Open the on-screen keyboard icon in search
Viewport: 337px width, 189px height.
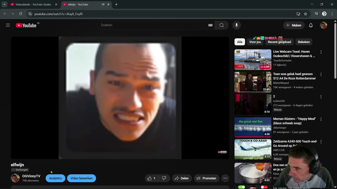tap(210, 25)
